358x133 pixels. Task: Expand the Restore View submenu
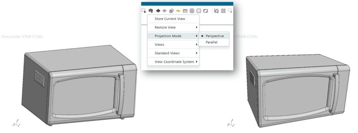point(173,27)
